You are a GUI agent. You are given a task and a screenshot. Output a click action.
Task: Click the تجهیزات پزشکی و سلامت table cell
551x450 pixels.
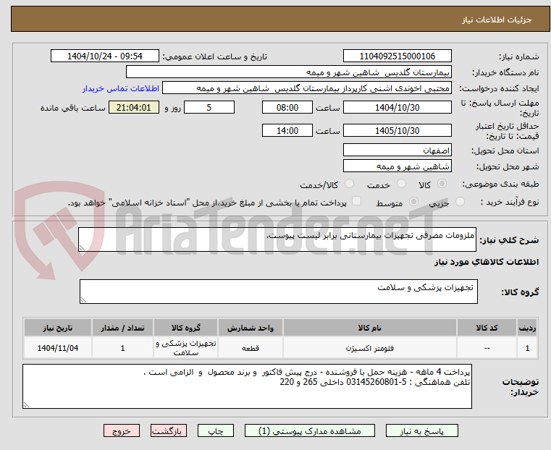[186, 348]
